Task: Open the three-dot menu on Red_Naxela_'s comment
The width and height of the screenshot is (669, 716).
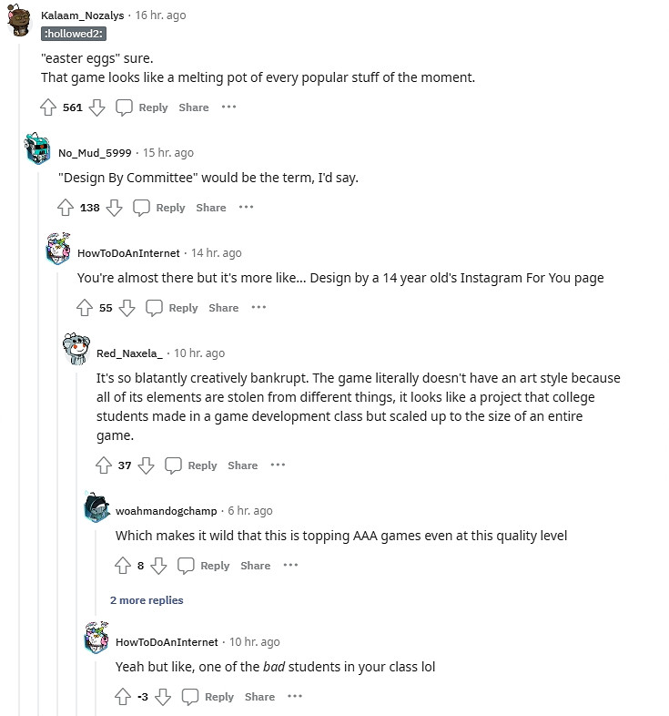Action: [278, 465]
